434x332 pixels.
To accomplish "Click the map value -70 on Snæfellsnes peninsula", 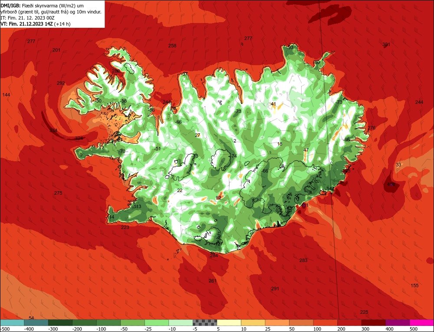I will point(122,151).
